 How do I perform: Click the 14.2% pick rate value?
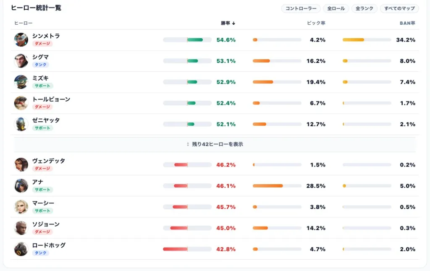[x=316, y=228]
